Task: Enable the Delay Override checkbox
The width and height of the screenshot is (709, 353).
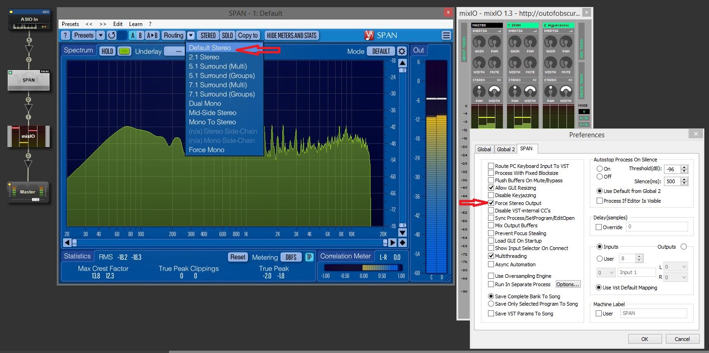Action: pos(598,227)
